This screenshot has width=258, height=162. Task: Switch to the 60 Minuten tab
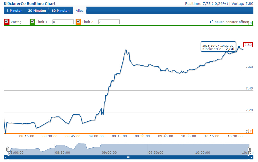coord(61,11)
